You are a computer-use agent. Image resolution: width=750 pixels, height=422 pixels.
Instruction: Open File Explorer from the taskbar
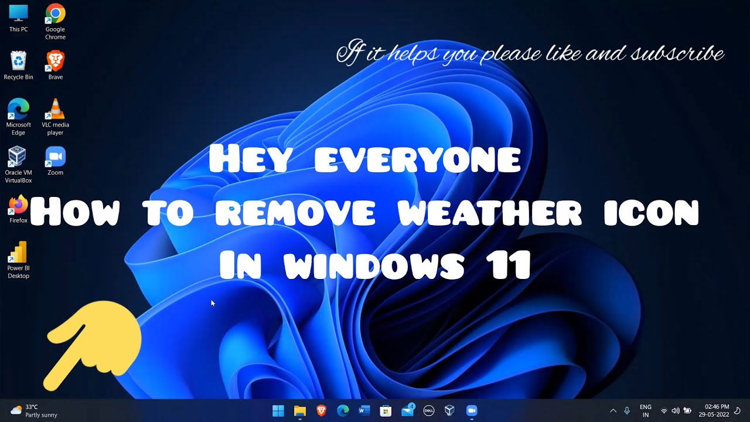pyautogui.click(x=299, y=411)
